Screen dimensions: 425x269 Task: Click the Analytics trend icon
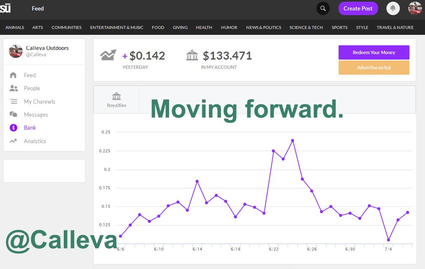tap(13, 141)
